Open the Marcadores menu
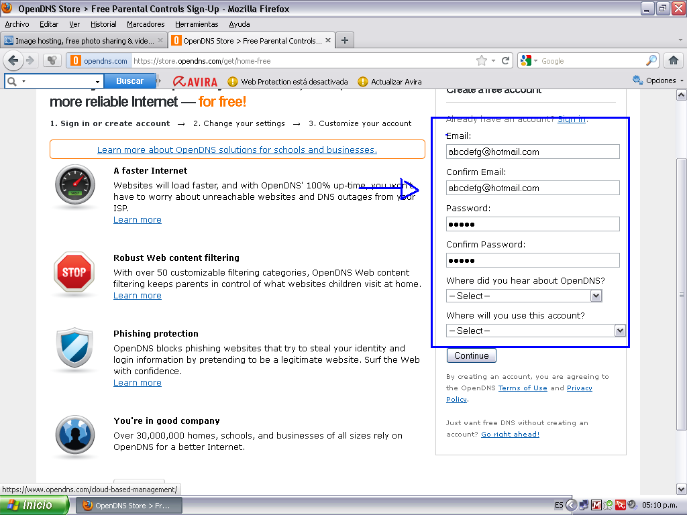Viewport: 687px width, 515px height. (x=146, y=24)
